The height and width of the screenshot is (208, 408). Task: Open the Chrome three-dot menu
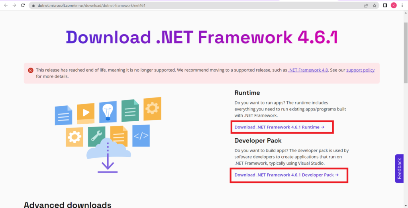pos(402,6)
